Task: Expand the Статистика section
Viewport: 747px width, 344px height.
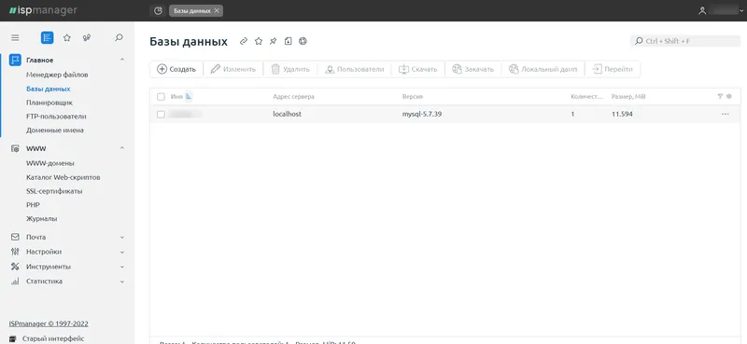Action: (122, 282)
